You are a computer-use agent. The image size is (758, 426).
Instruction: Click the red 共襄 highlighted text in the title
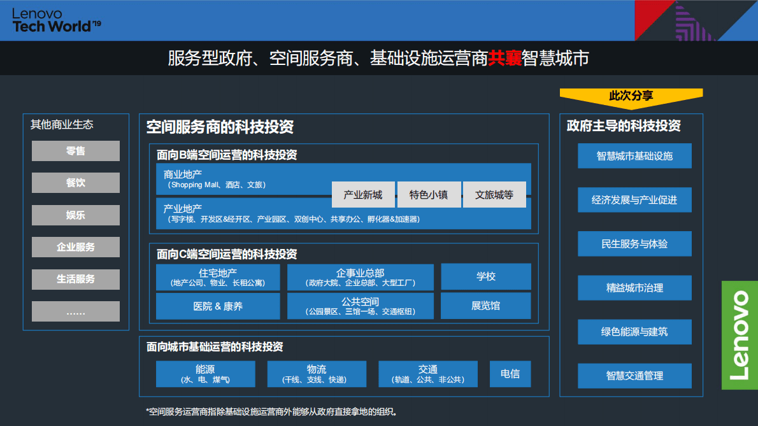pyautogui.click(x=503, y=58)
